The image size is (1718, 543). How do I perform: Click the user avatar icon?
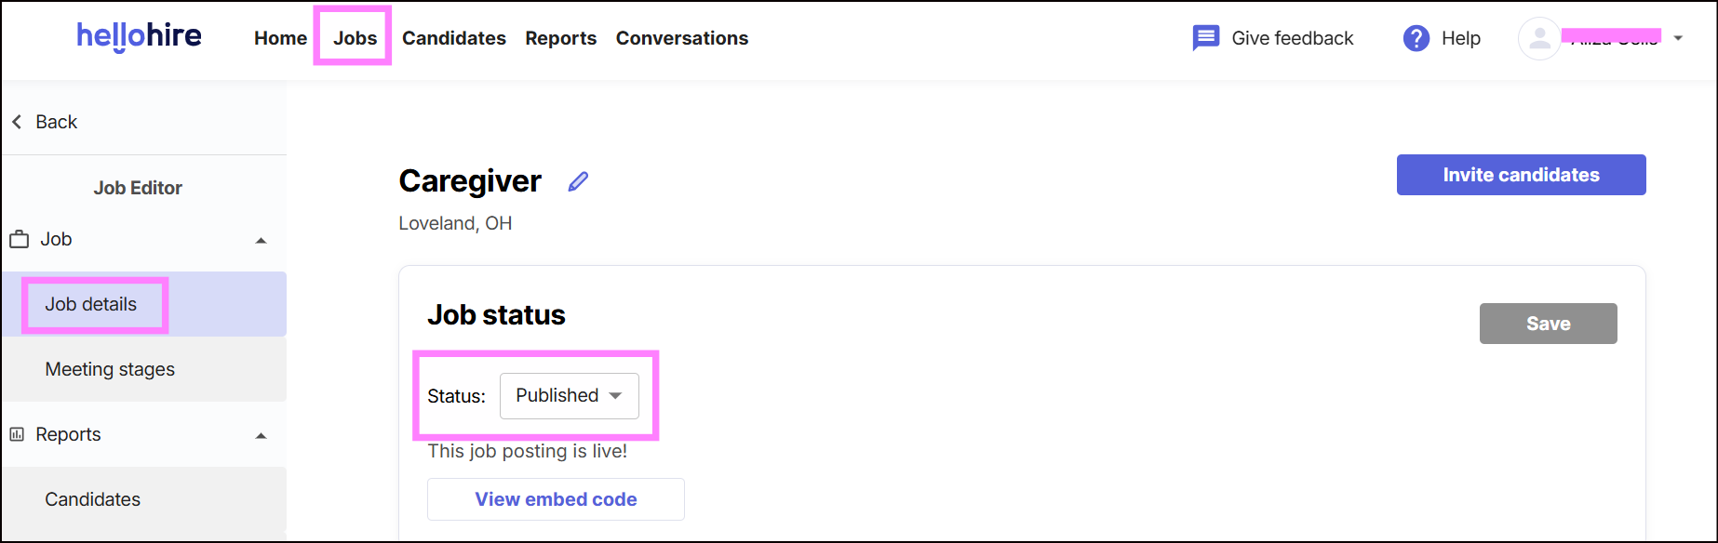coord(1539,38)
